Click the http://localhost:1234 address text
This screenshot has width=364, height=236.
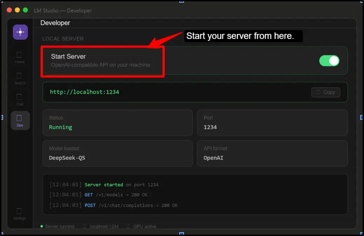coord(85,92)
